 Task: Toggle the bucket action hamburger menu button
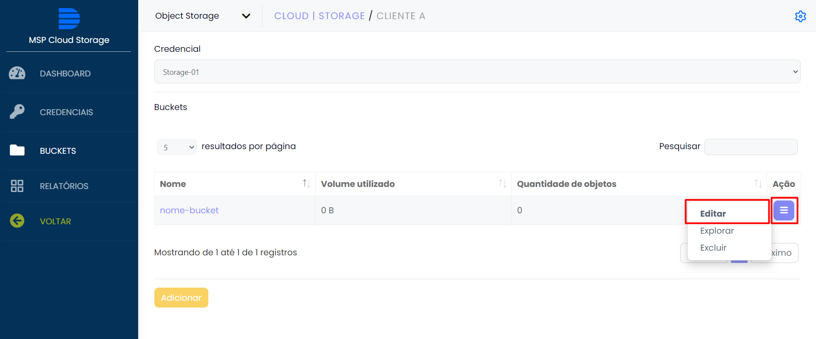(784, 210)
